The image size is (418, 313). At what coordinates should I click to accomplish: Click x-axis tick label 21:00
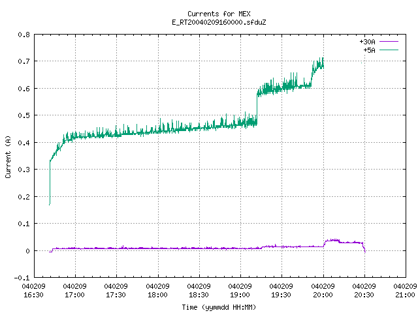pos(405,295)
